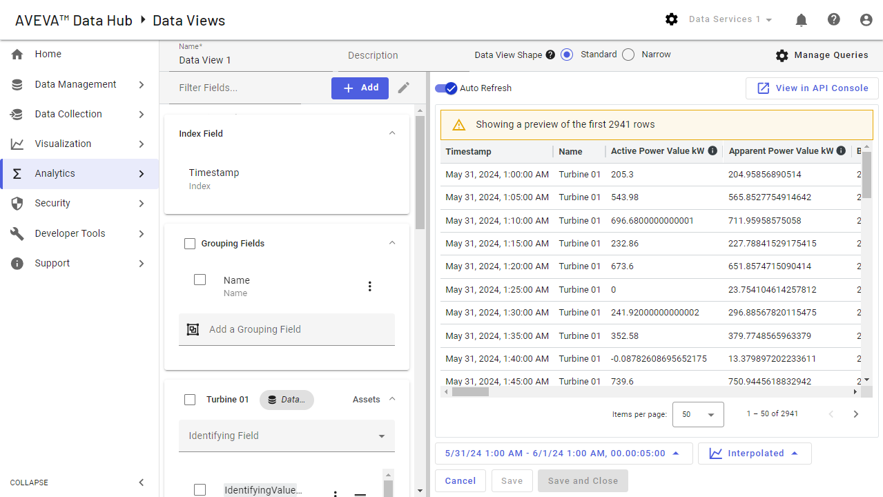Check the IdentifyingValue field checkbox

pos(200,490)
